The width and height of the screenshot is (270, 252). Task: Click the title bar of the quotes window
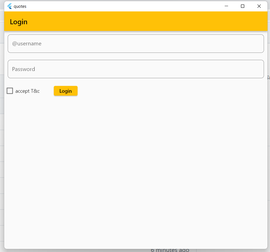112,6
